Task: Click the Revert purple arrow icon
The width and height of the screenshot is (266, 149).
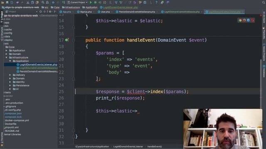Action: click(135, 2)
